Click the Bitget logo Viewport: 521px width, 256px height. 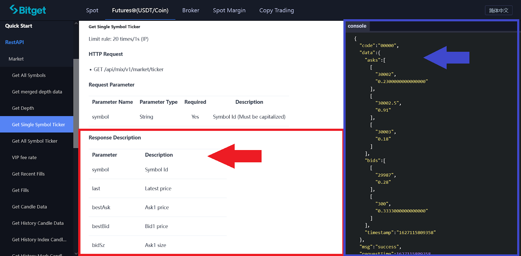28,10
